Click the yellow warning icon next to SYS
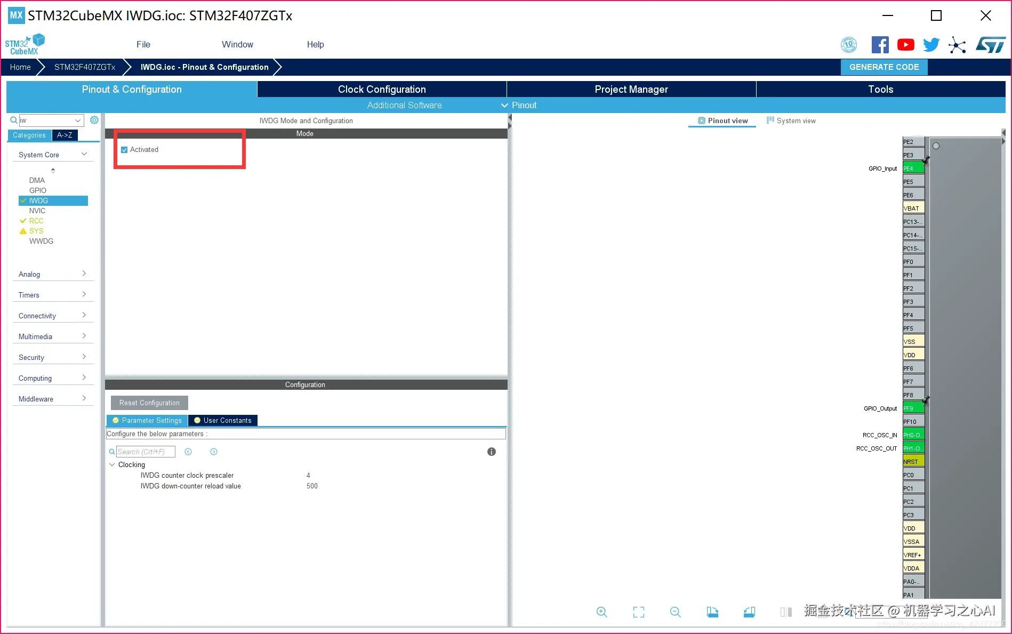This screenshot has width=1012, height=634. point(23,231)
